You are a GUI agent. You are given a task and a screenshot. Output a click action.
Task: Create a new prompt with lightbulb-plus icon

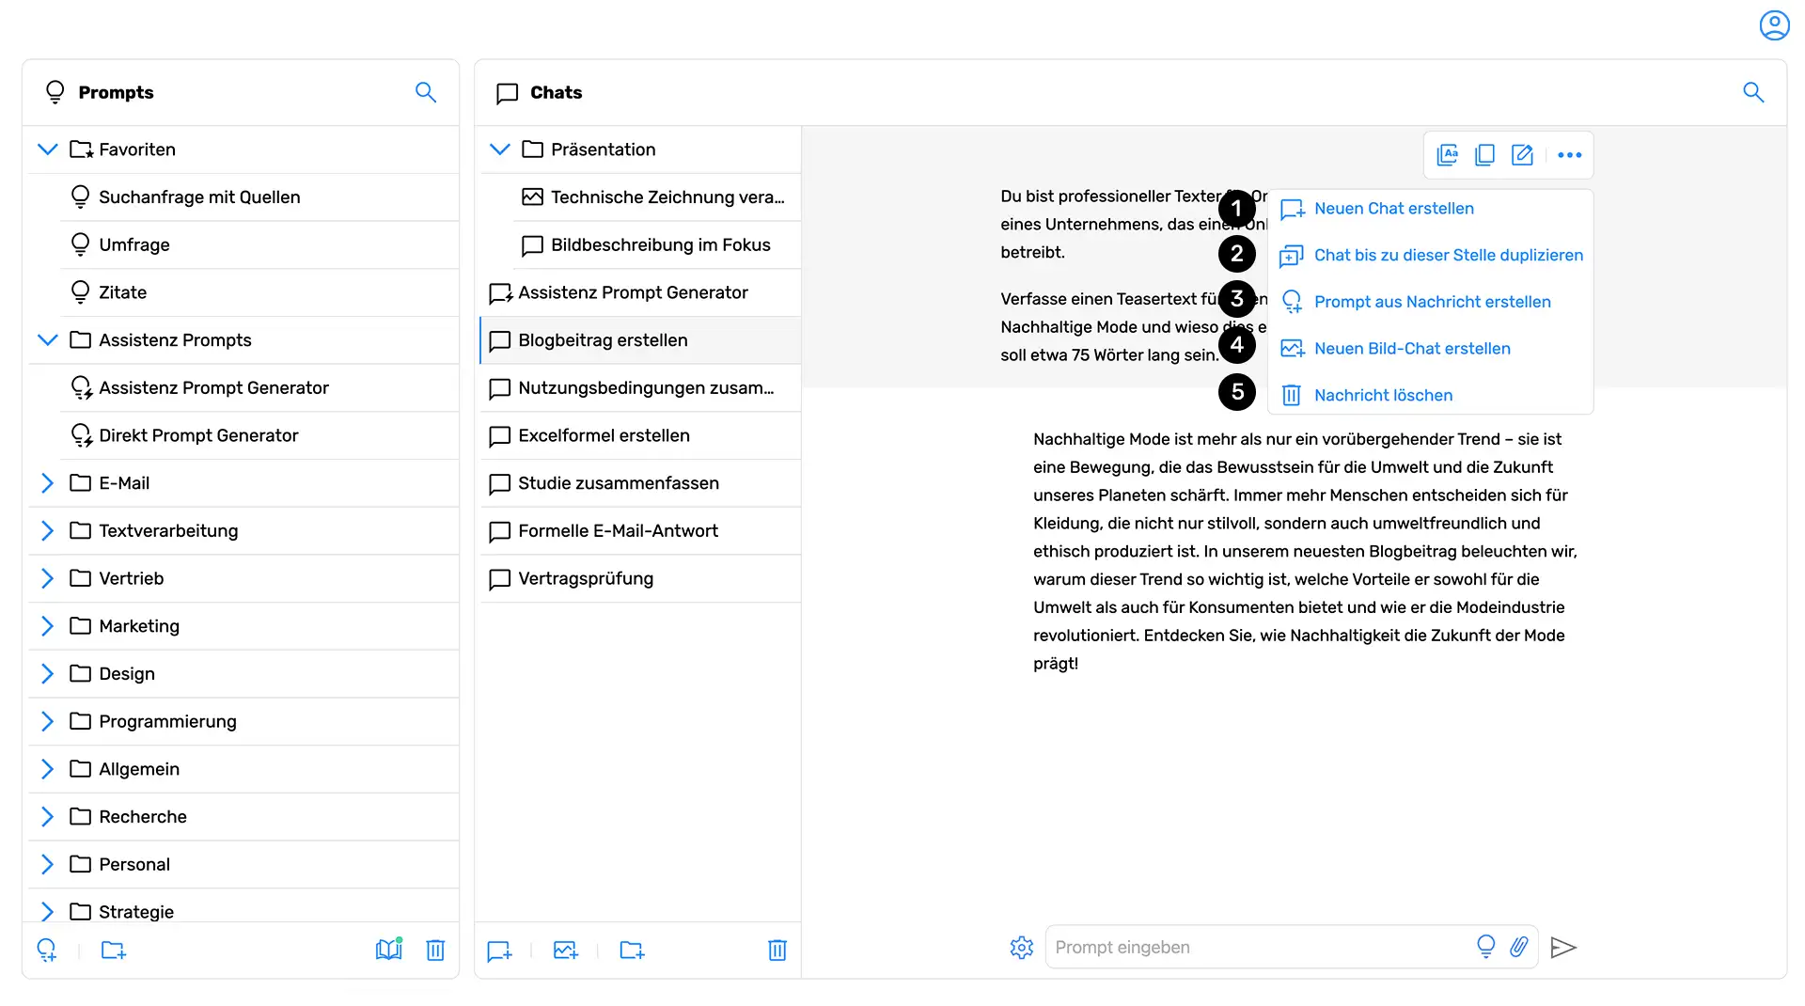(x=47, y=951)
